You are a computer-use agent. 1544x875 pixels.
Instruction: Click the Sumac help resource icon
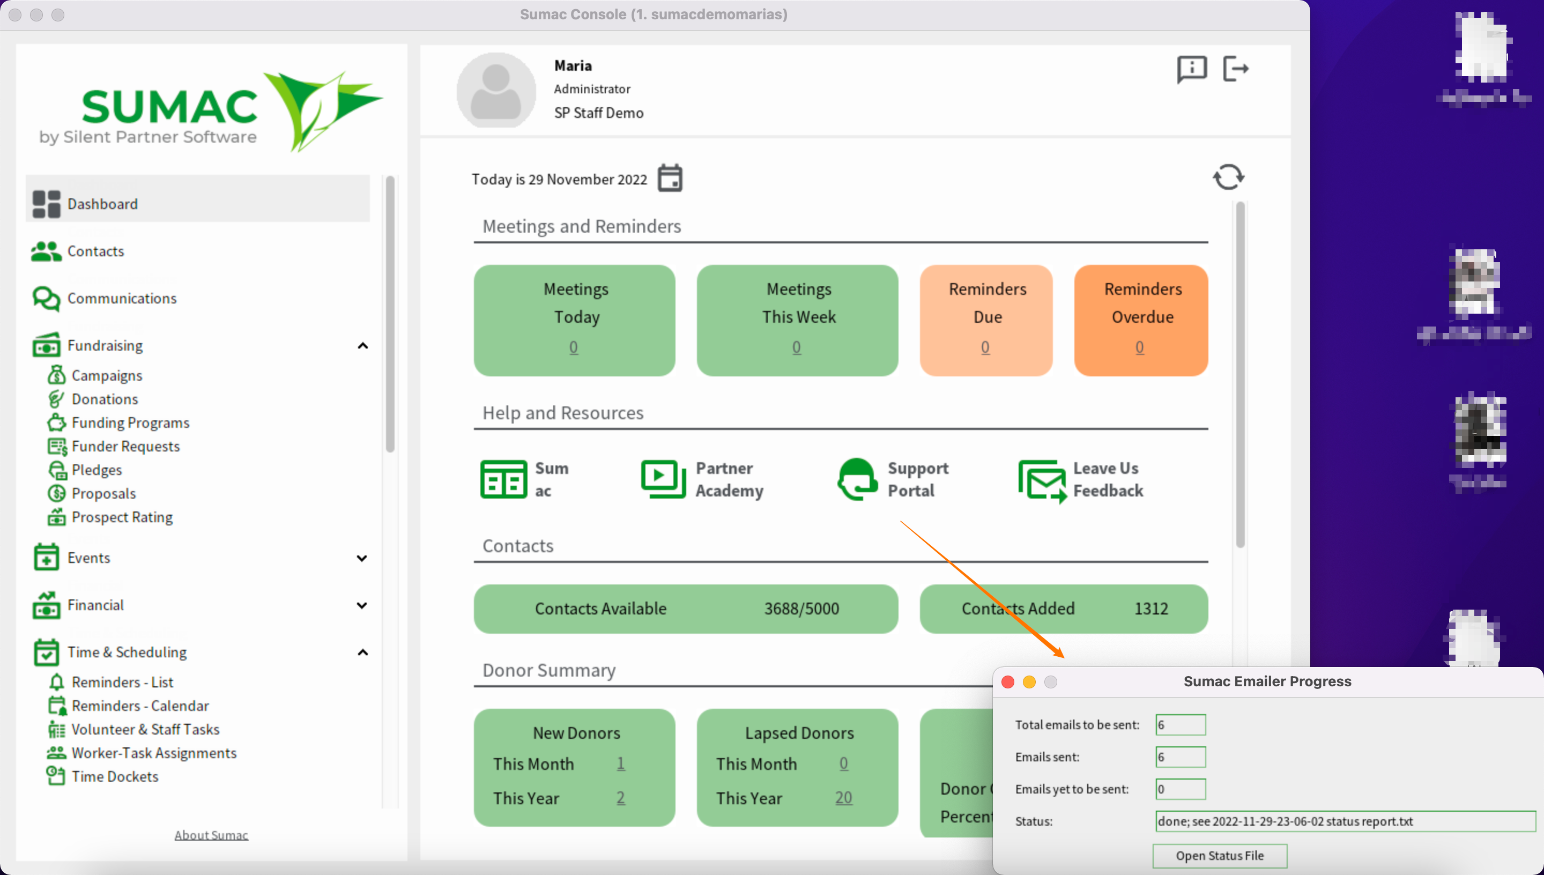pos(503,479)
